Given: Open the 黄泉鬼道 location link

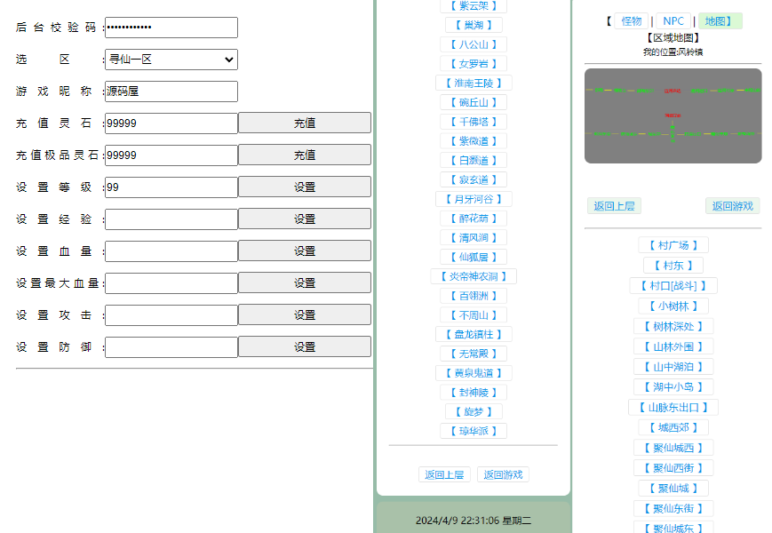Looking at the screenshot, I should (474, 373).
